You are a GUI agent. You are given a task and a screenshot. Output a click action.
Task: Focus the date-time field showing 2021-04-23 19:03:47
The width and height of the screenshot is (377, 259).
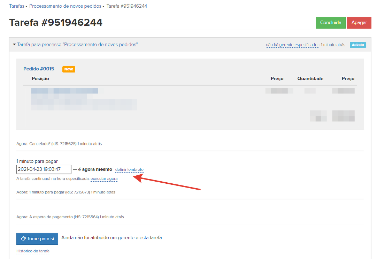(44, 169)
